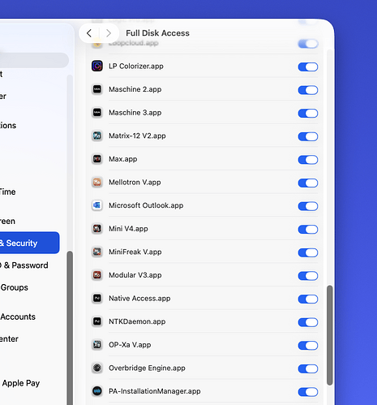Click the PA-InstallationManager.app label
The height and width of the screenshot is (405, 377).
pyautogui.click(x=155, y=391)
